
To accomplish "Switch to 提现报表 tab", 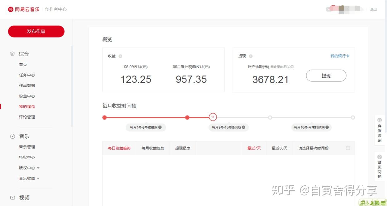I will (x=183, y=148).
